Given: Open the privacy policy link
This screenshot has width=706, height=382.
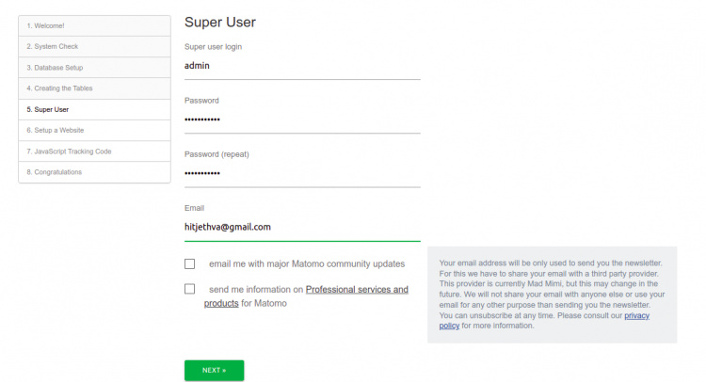Looking at the screenshot, I should click(x=637, y=315).
